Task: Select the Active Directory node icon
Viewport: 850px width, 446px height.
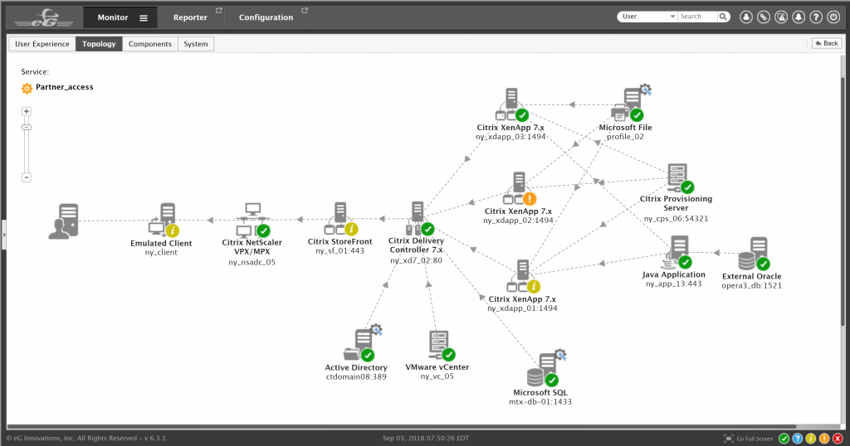Action: tap(364, 344)
